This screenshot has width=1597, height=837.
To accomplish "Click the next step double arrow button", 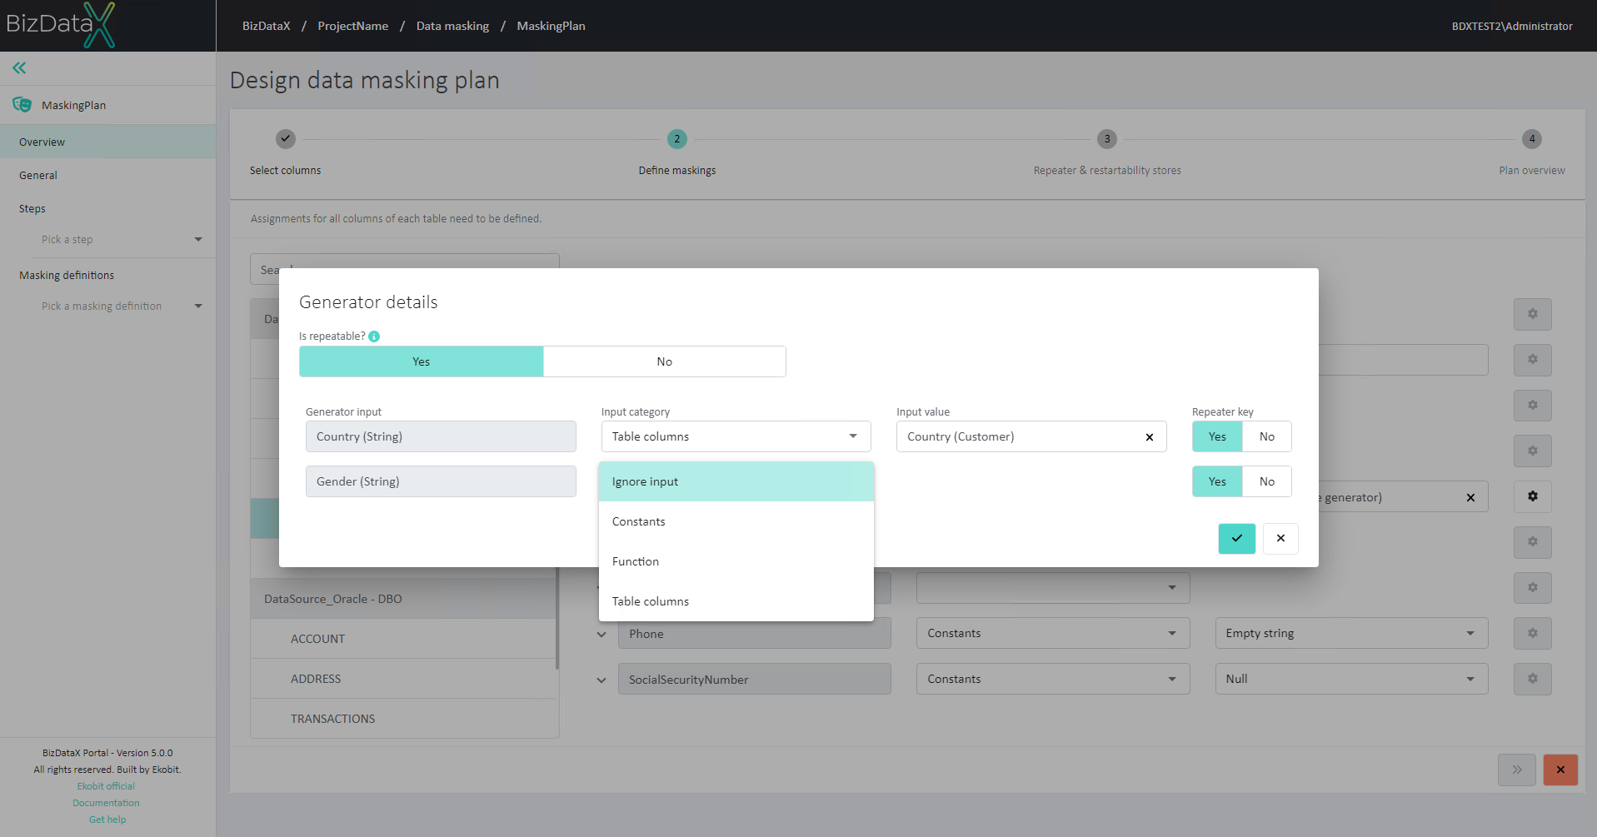I will (x=1517, y=770).
